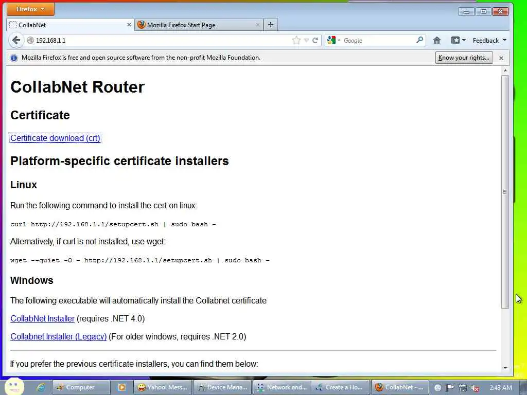
Task: Open a new tab with plus button
Action: point(271,25)
